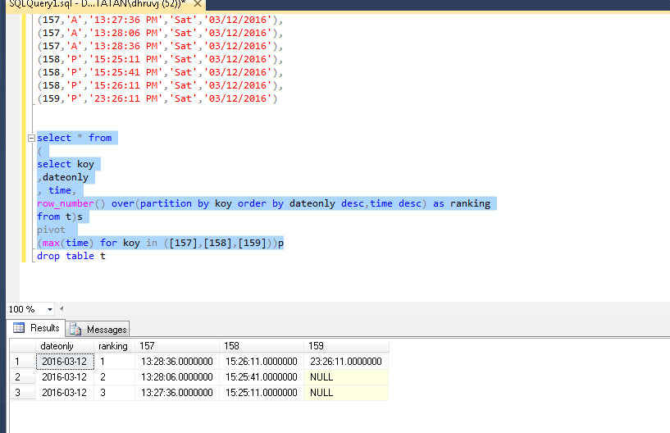Image resolution: width=670 pixels, height=433 pixels.
Task: Click cell 23:26:11.0000000
Action: (346, 362)
